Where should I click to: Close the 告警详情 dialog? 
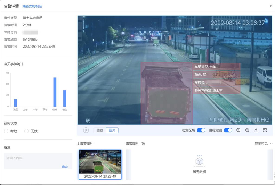tap(271, 6)
